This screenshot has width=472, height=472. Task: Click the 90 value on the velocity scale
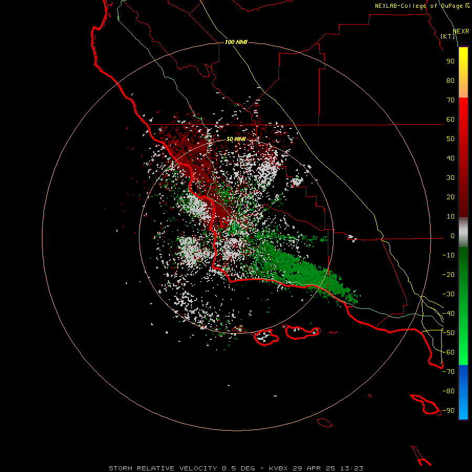coord(450,61)
